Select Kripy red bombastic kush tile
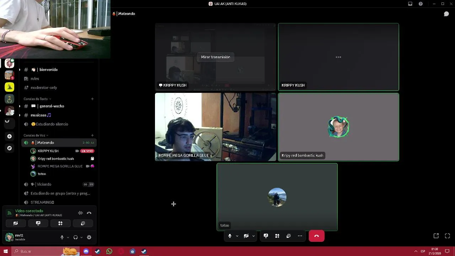 (x=338, y=127)
